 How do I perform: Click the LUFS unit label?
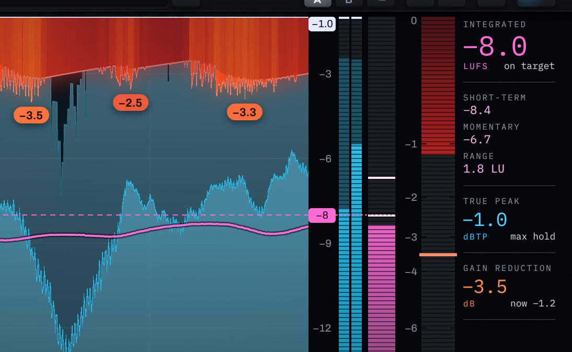tap(475, 66)
